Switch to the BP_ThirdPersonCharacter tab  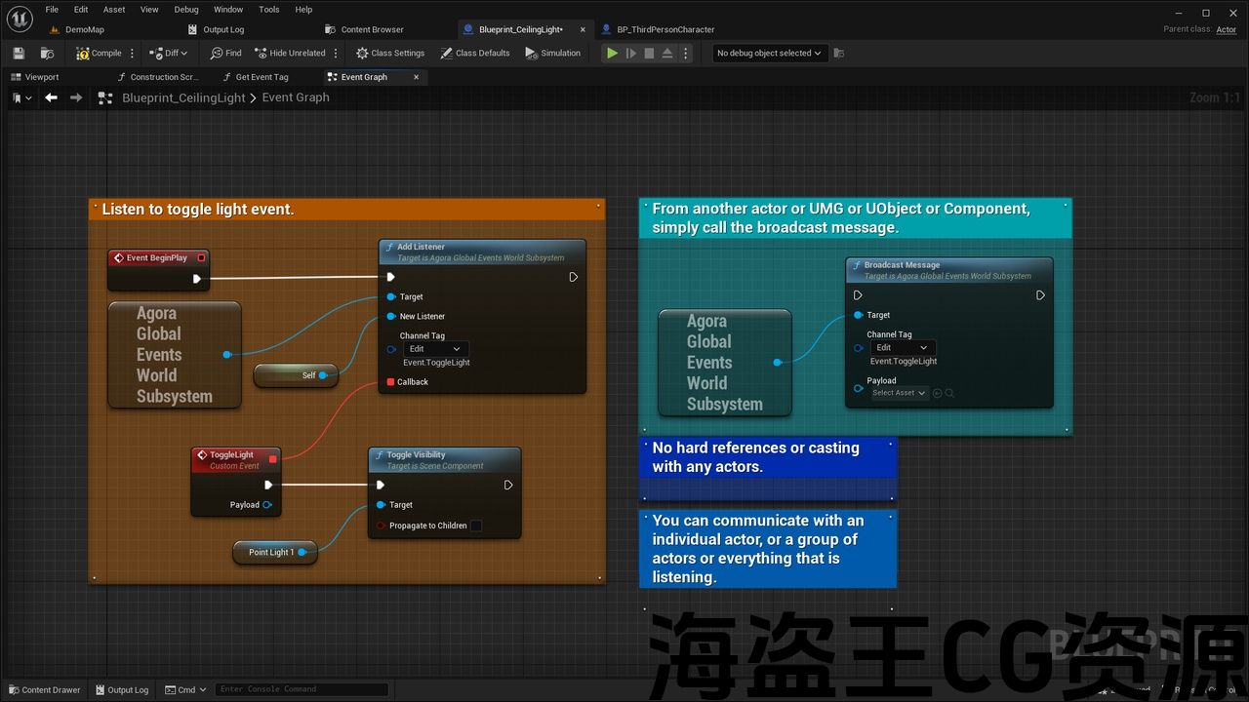click(665, 29)
